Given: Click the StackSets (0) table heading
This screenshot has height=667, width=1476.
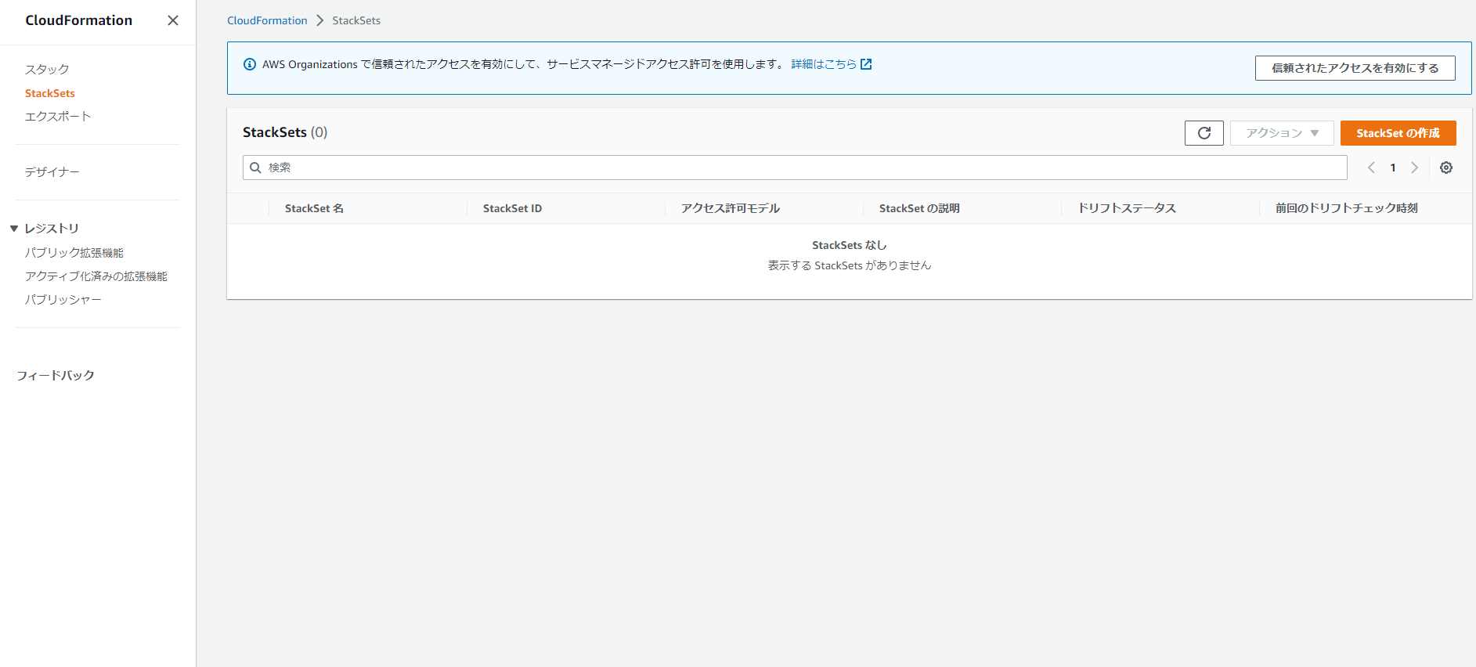Looking at the screenshot, I should (285, 132).
